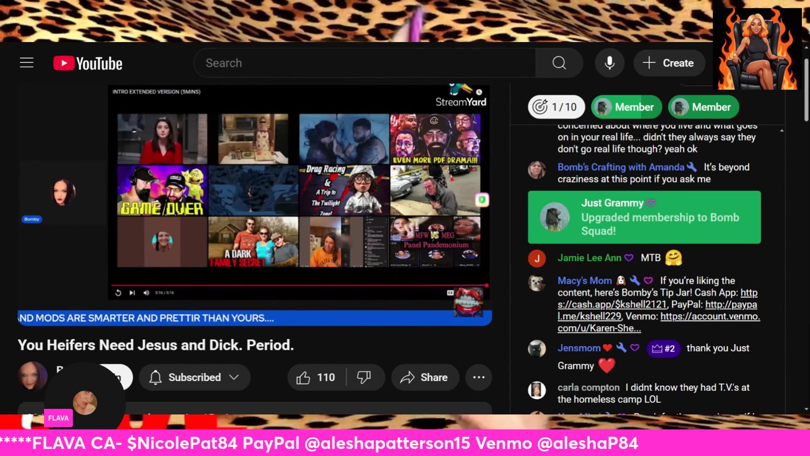Image resolution: width=810 pixels, height=456 pixels.
Task: Click the Create plus button
Action: pos(669,63)
